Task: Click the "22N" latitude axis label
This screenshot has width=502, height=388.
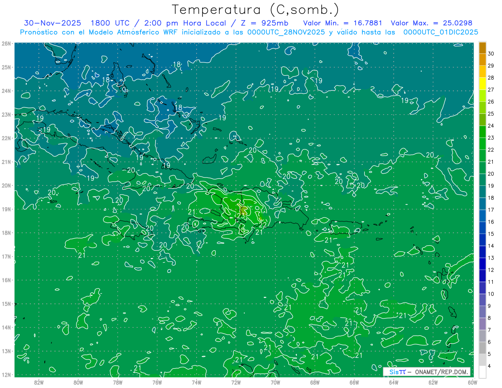Action: pos(6,138)
